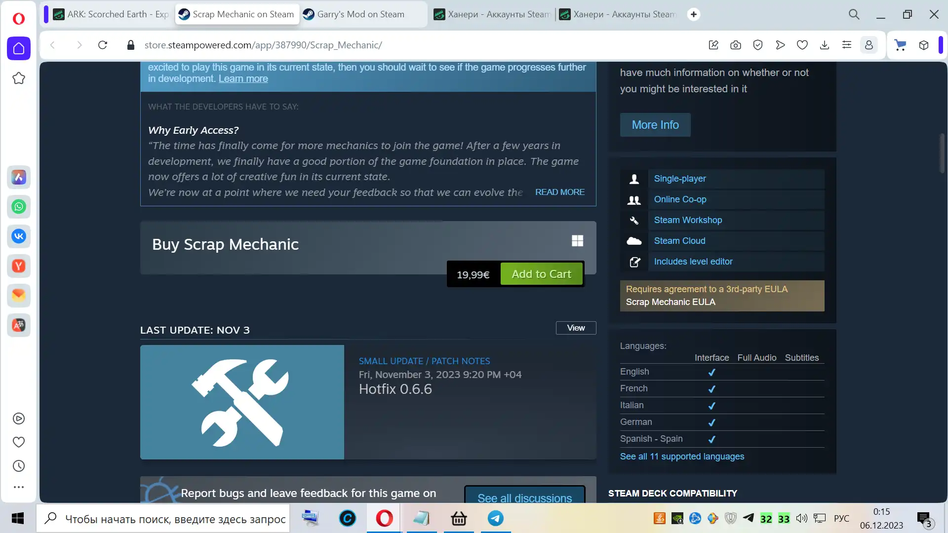
Task: Open ad blocker shield icon
Action: [758, 45]
